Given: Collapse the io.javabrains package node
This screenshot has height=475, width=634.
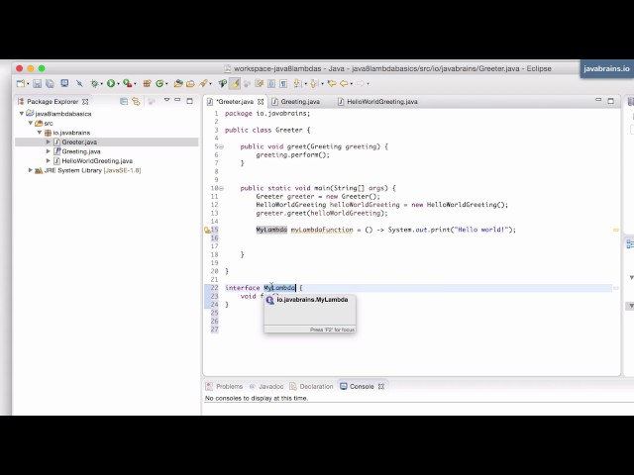Looking at the screenshot, I should (40, 132).
